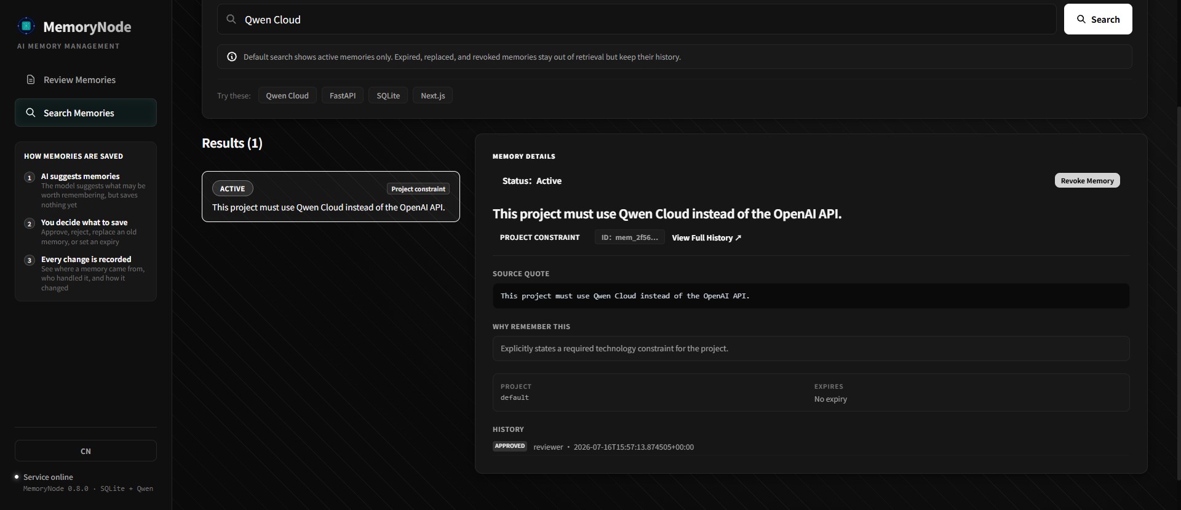Click the info icon in the notice bar
Viewport: 1181px width, 510px height.
click(x=232, y=57)
